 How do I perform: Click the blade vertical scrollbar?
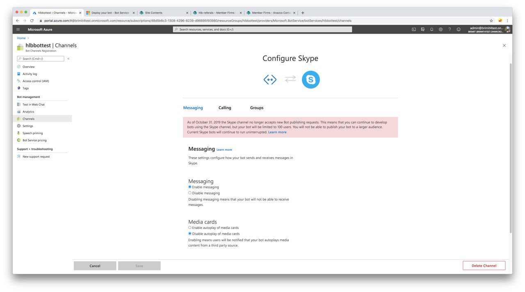pyautogui.click(x=511, y=148)
